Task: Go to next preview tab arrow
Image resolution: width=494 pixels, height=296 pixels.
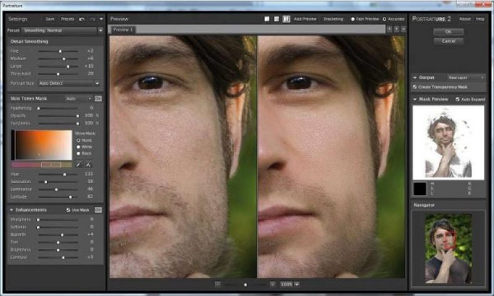Action: pos(396,29)
